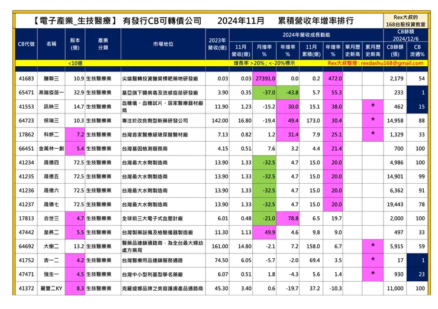Viewport: 438px width, 309px height.
Task: Select CB code 66451
Action: (x=26, y=148)
